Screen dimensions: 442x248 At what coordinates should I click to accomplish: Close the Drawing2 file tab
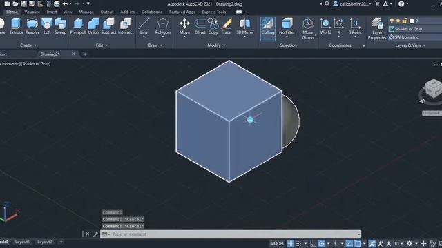coord(73,54)
